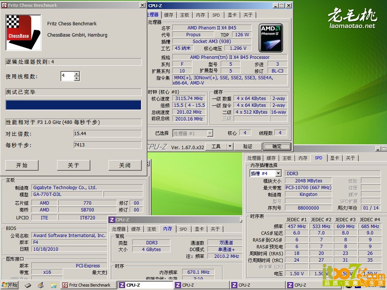This screenshot has width=387, height=290.
Task: Click the southbridge value 'SB700'
Action: click(x=87, y=210)
